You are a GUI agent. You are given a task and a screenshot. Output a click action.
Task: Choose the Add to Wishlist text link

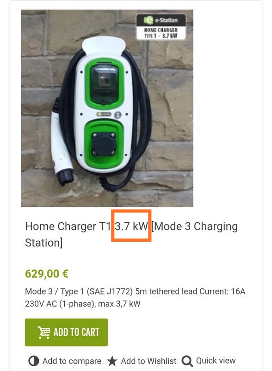click(148, 361)
